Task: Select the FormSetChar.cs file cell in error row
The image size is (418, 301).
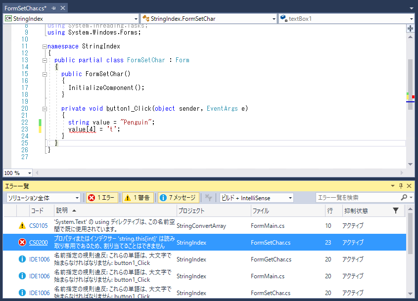Action: [x=271, y=243]
